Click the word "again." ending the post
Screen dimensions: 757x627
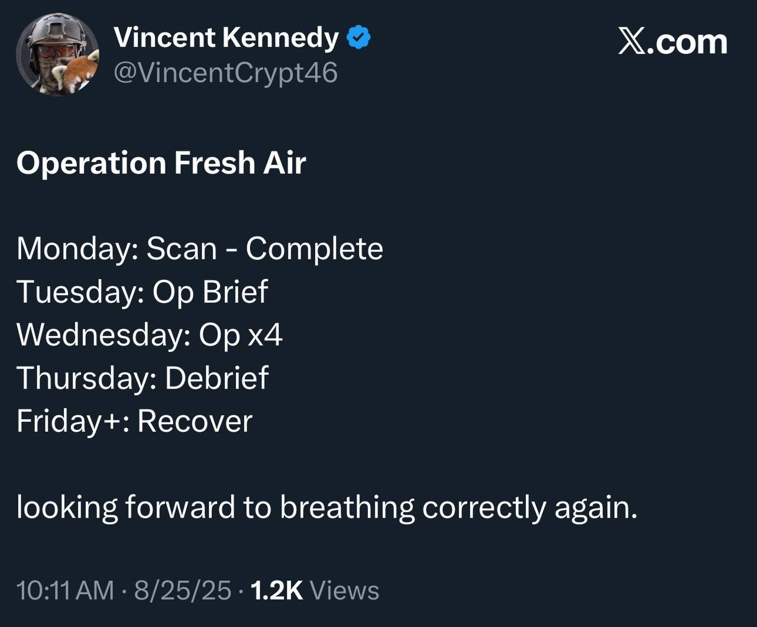(596, 508)
